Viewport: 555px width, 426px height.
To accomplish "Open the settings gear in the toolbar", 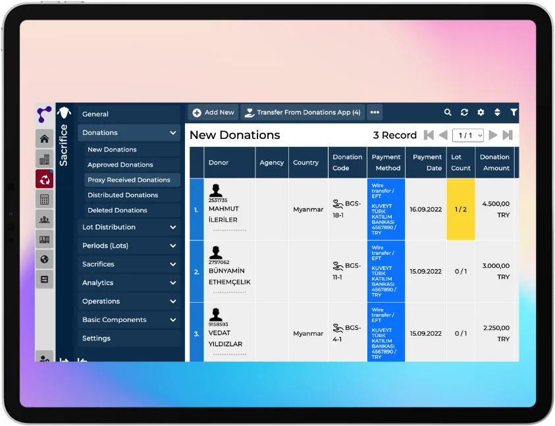I will pyautogui.click(x=480, y=112).
